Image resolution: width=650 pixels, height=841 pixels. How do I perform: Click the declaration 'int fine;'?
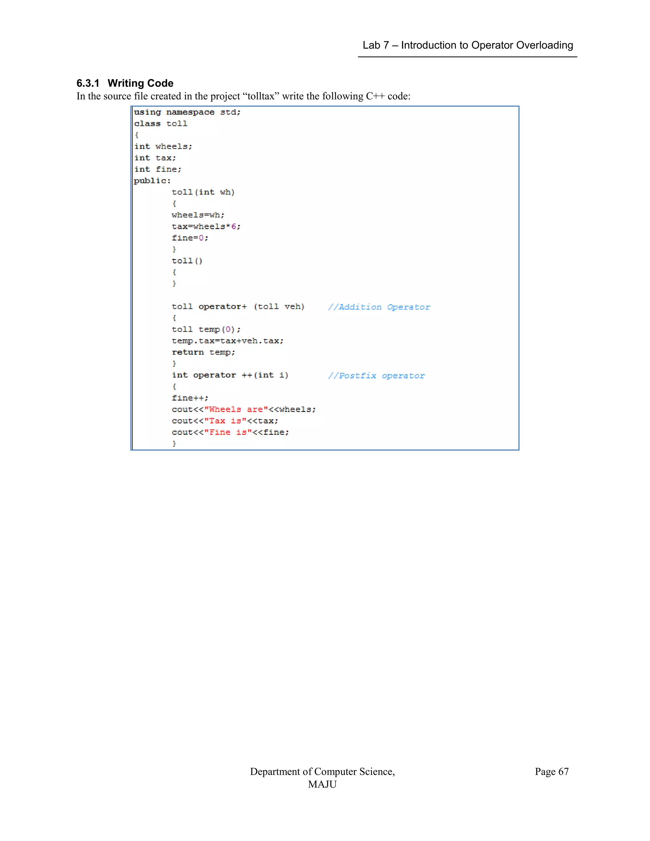(157, 169)
